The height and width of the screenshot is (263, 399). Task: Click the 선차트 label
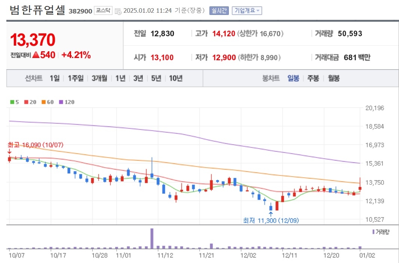pyautogui.click(x=34, y=78)
